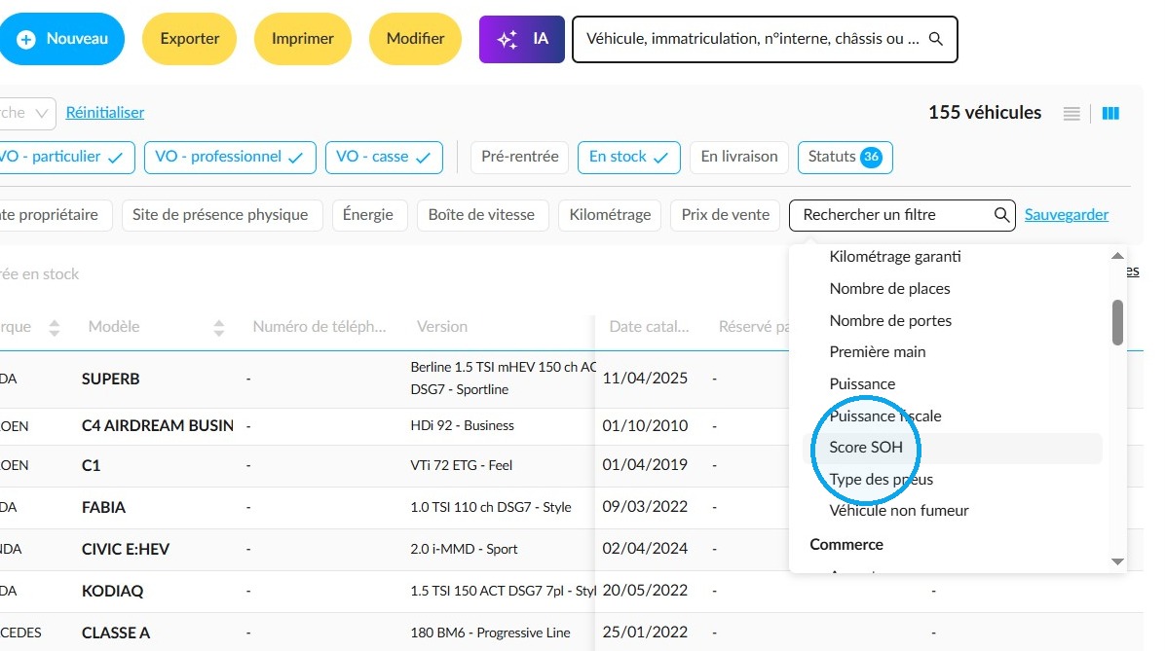Choose Puissance fiscale from the list
The image size is (1165, 651).
coord(884,416)
